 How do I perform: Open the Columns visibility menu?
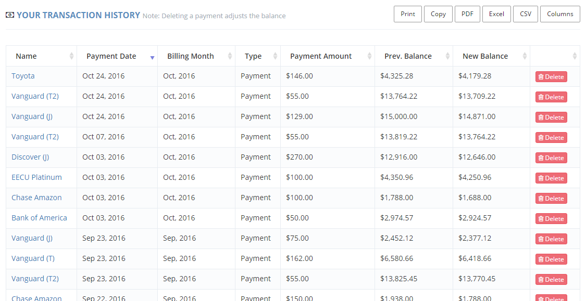(560, 14)
